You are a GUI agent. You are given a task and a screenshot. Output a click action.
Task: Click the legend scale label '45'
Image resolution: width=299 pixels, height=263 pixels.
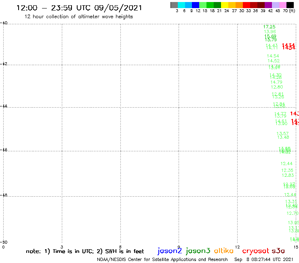[278, 11]
